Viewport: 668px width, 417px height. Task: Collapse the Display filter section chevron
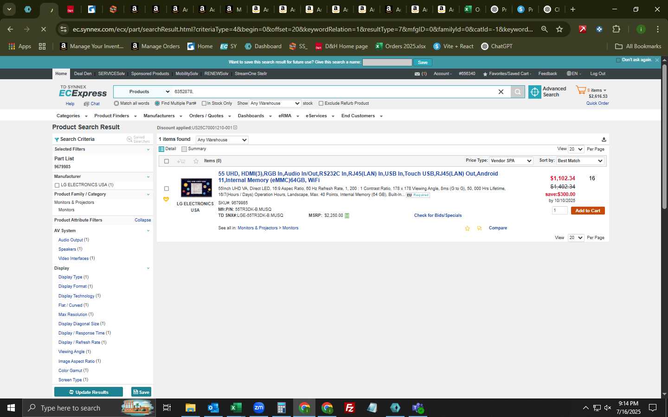click(x=148, y=268)
